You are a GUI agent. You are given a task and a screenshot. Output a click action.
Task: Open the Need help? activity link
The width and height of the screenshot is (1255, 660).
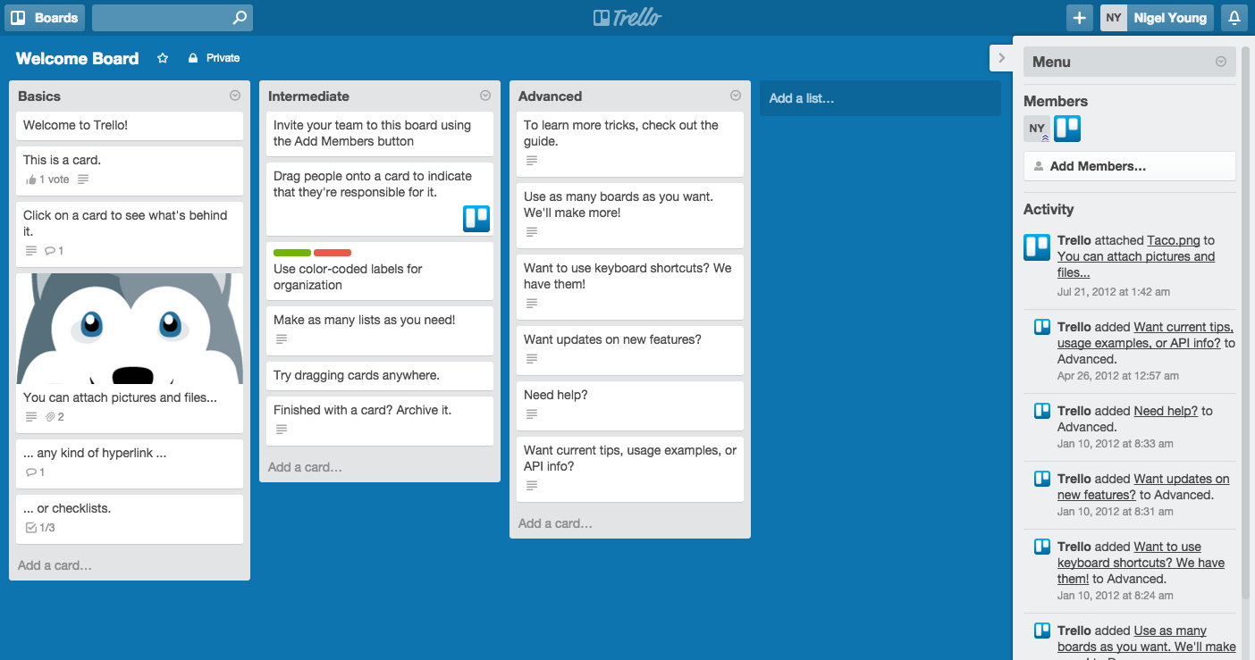pyautogui.click(x=1166, y=411)
